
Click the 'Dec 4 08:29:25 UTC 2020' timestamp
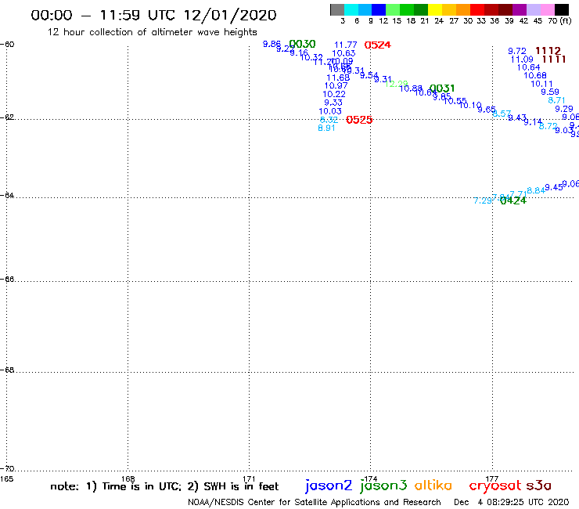pos(512,503)
